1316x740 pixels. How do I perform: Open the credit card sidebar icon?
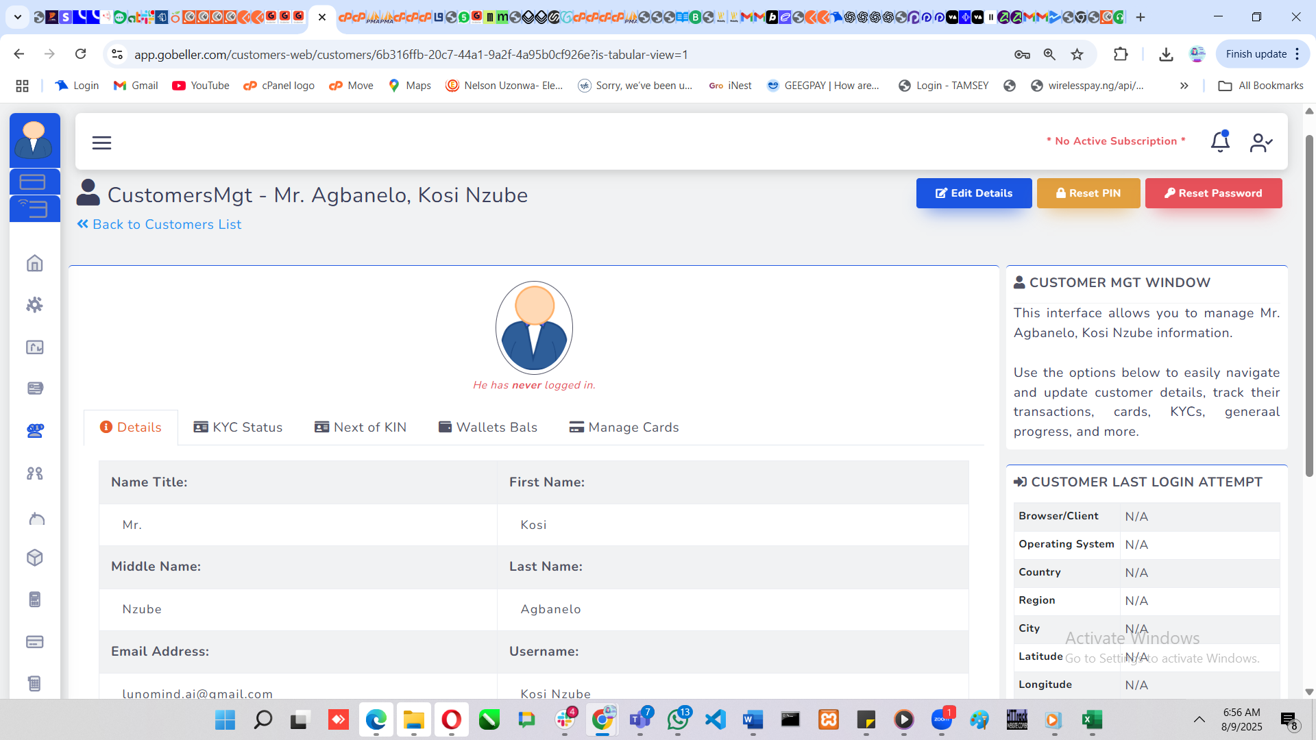(35, 642)
